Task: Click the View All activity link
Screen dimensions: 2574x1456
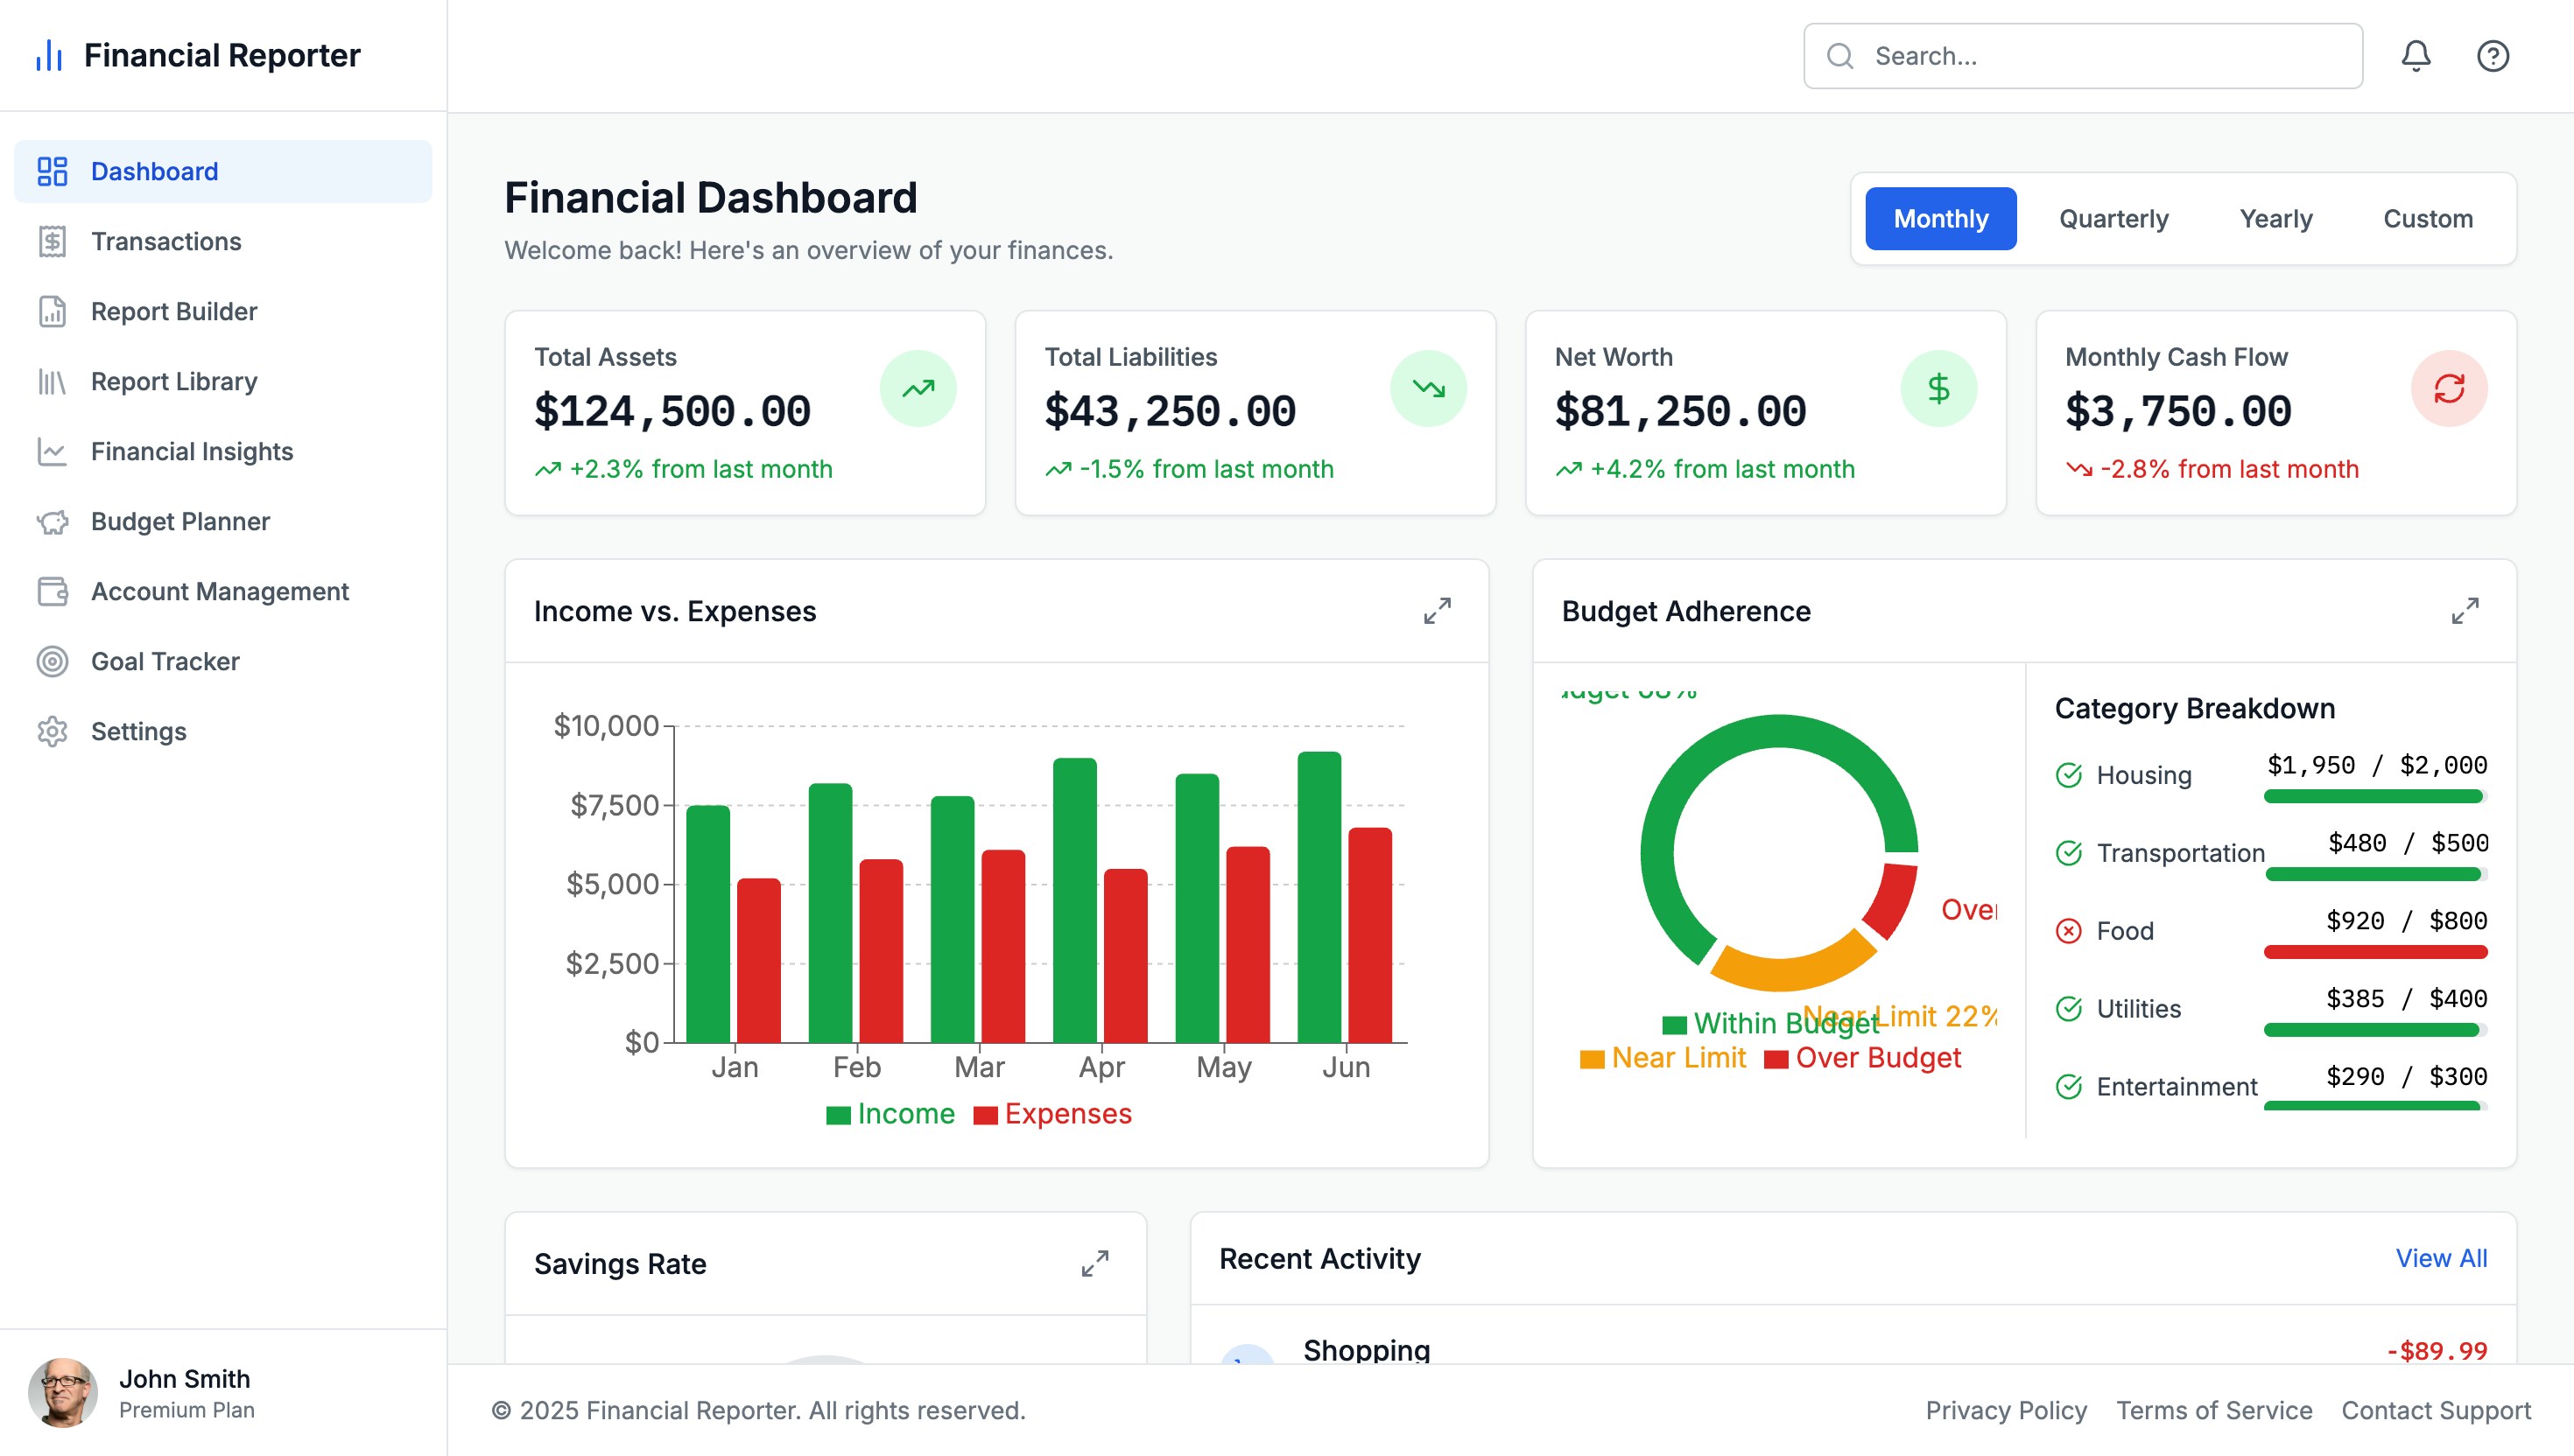Action: coord(2441,1258)
